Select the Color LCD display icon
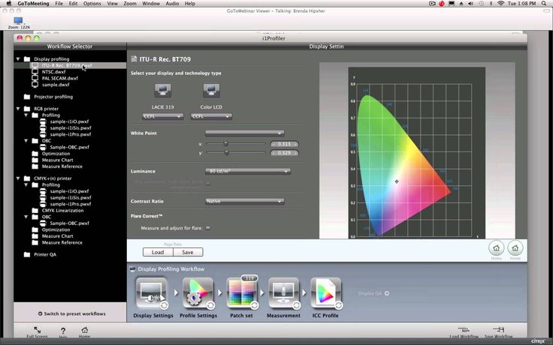 pos(211,91)
